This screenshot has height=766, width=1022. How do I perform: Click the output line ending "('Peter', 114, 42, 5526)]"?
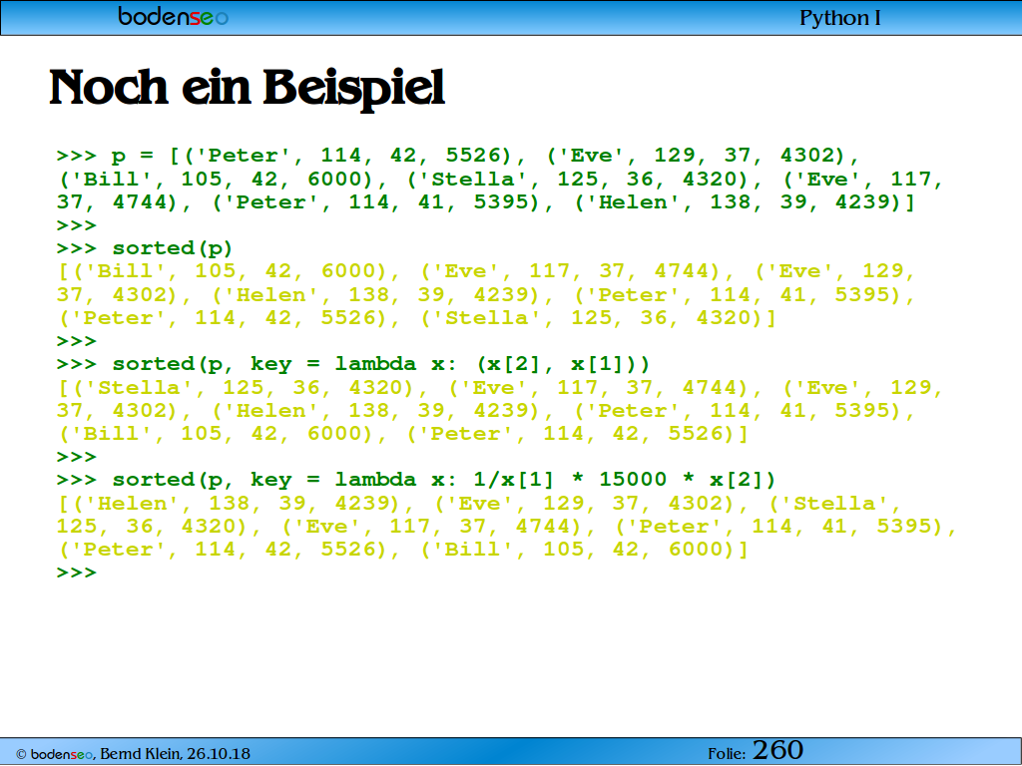403,434
